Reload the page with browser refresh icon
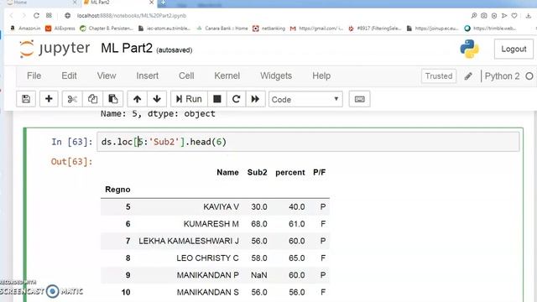This screenshot has width=537, height=302. (x=36, y=16)
